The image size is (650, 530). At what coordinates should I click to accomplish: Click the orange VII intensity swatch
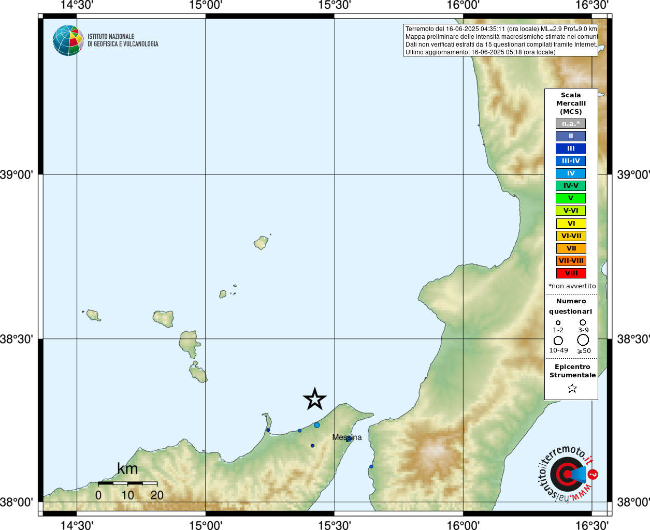[571, 248]
